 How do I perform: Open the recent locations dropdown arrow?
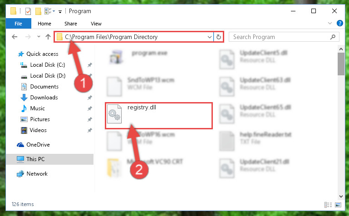point(39,36)
